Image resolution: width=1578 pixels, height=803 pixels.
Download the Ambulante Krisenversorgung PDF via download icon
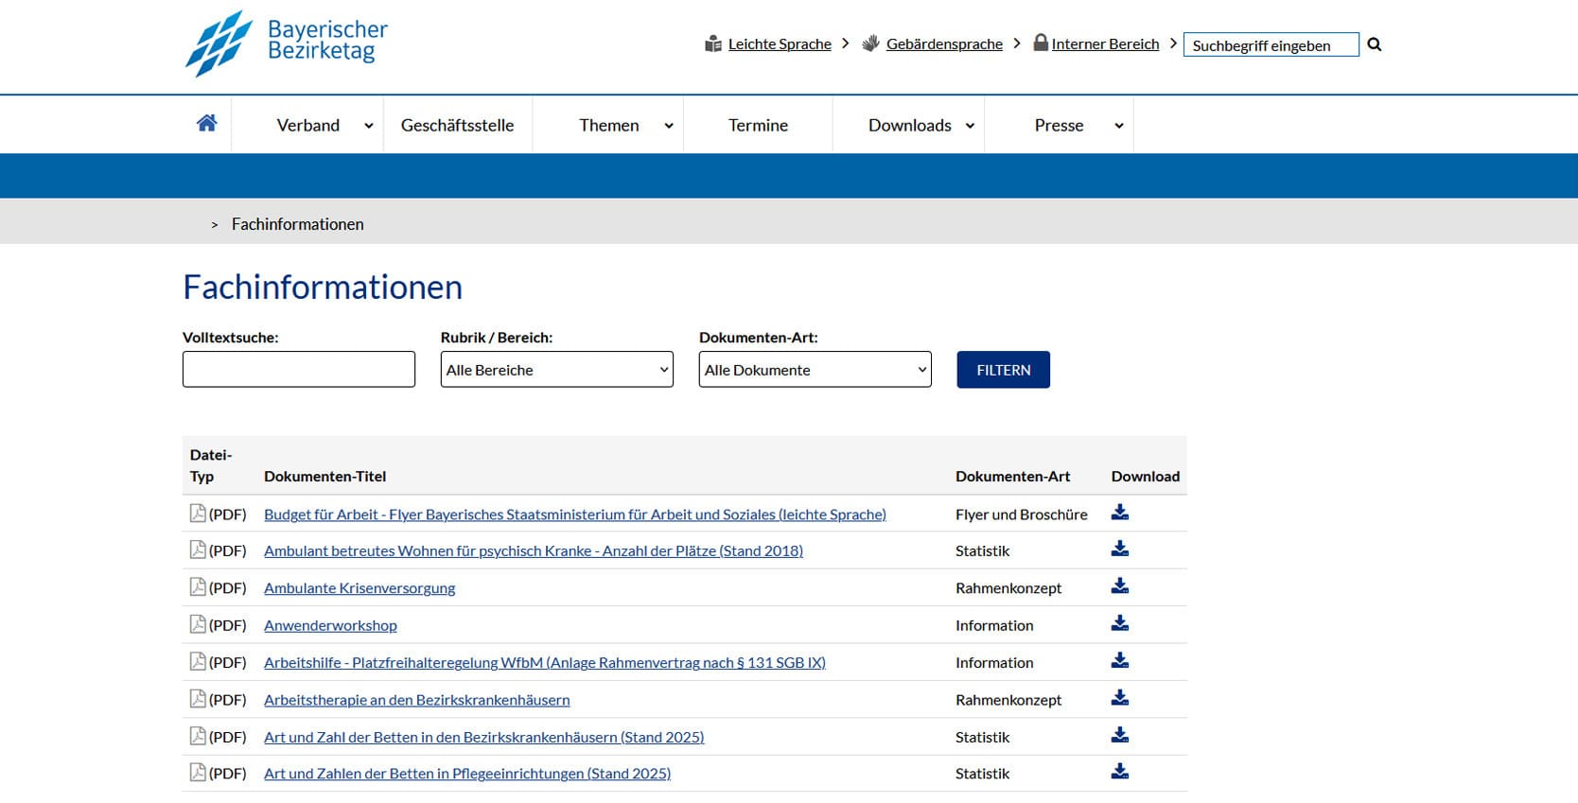tap(1119, 586)
